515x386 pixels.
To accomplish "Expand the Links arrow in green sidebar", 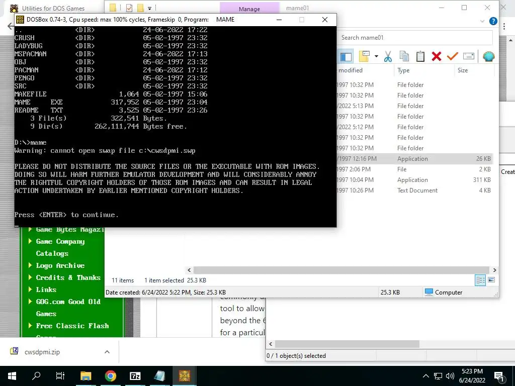I will click(31, 289).
